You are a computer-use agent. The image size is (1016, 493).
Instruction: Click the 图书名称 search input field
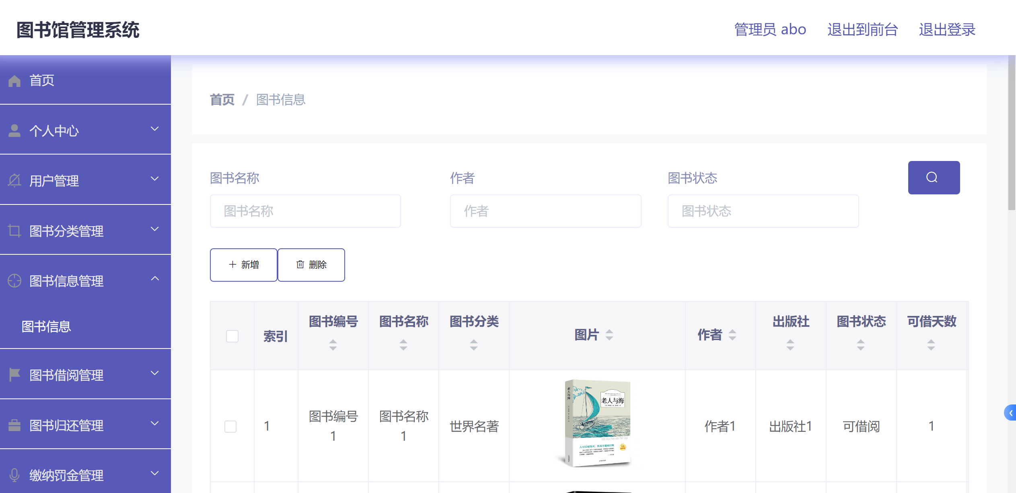305,210
